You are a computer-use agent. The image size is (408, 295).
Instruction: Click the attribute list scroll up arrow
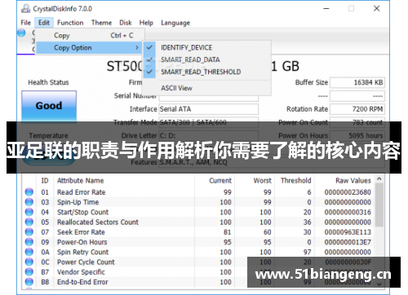379,179
